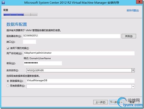Click the empty 端口(O) port field
The image size is (144, 109).
[x=29, y=42]
